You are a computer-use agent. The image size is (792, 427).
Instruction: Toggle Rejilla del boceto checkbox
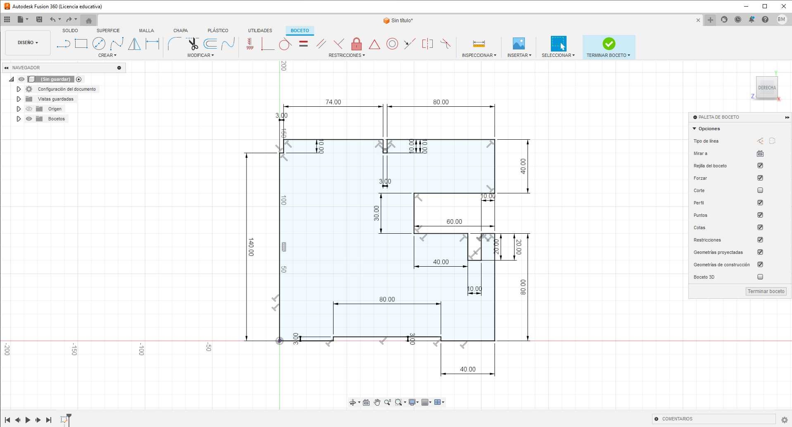click(760, 166)
